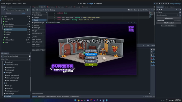Toggle distraction free mode icon
The height and width of the screenshot is (102, 182).
154,7
